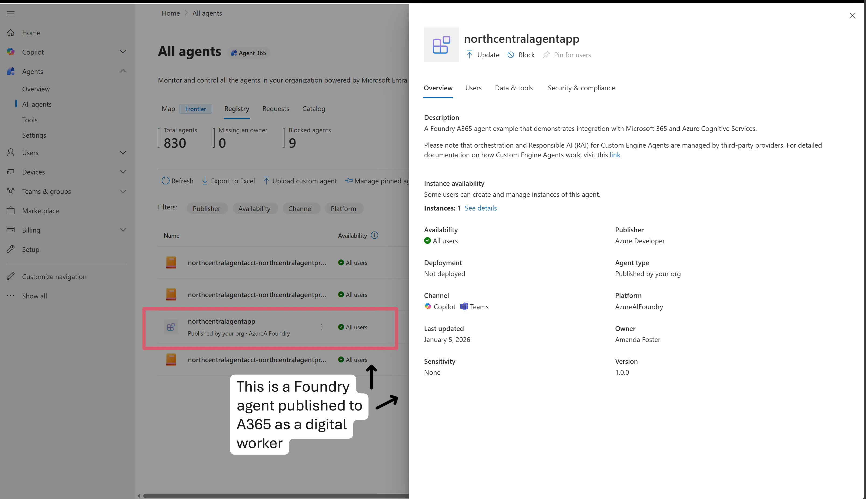This screenshot has width=866, height=499.
Task: Close the agent details panel
Action: (852, 16)
